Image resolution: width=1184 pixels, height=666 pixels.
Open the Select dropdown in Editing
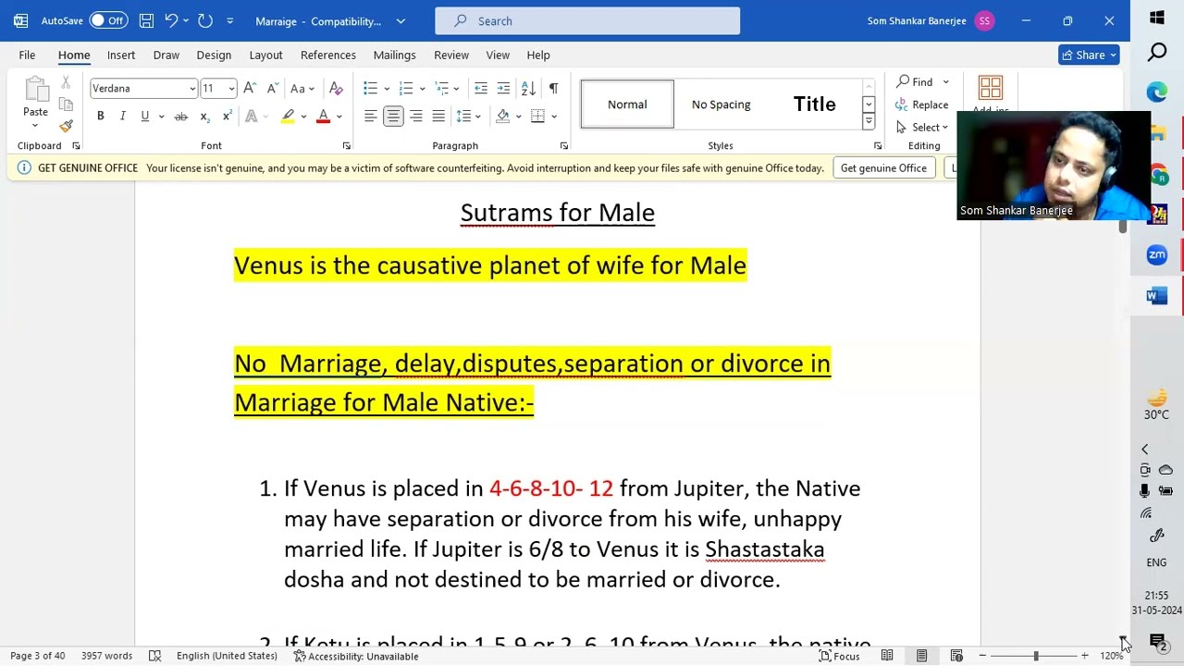coord(922,128)
